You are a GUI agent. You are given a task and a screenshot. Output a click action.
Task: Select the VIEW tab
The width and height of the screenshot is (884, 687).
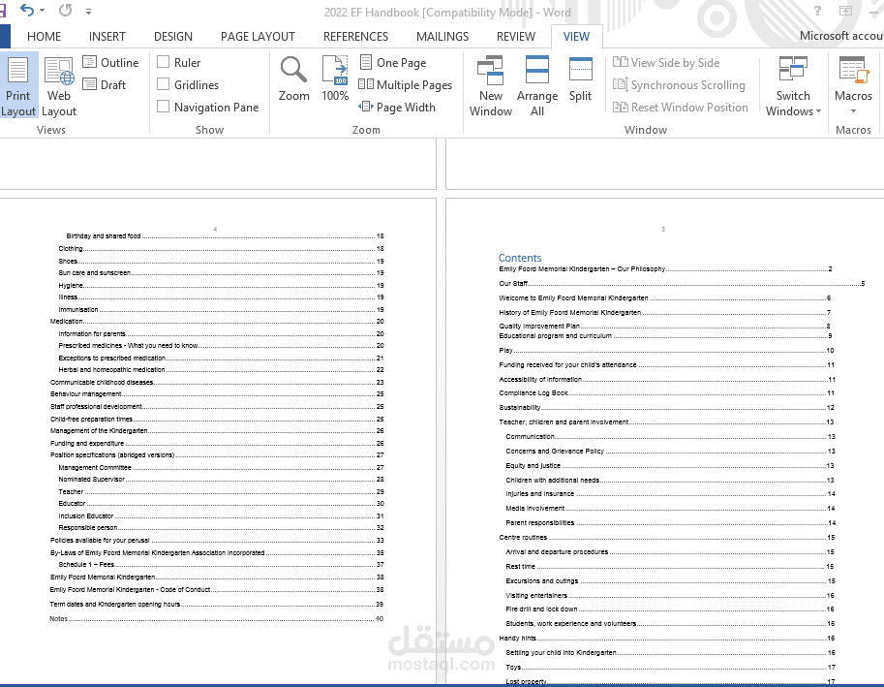576,37
